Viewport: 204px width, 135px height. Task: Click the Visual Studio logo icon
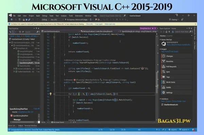(x=10, y=15)
